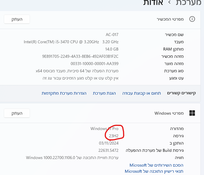Open the הגדרות מערכת מתקדמות link
This screenshot has height=175, width=204.
click(64, 93)
